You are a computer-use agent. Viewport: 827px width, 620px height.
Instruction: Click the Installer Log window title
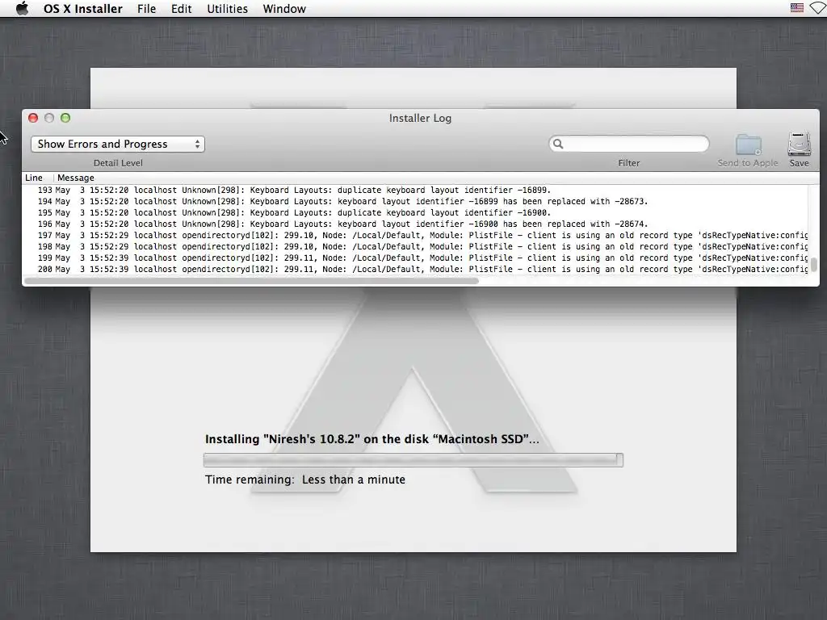click(420, 118)
